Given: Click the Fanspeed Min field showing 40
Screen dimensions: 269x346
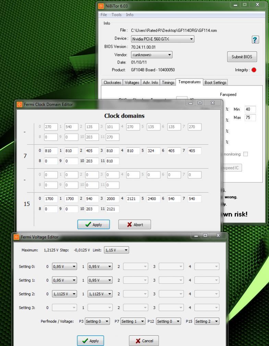Looking at the screenshot, I should tap(250, 109).
